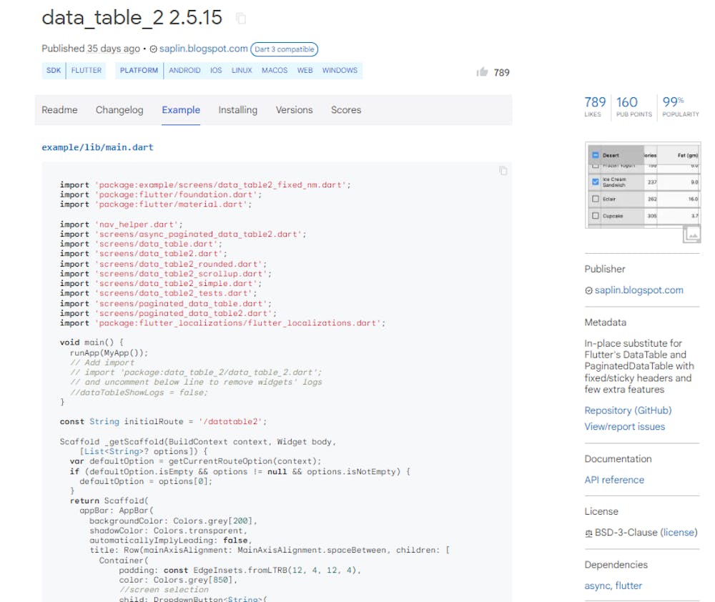The height and width of the screenshot is (602, 715).
Task: Click the data_table_2 2.5.15 title
Action: pos(132,18)
